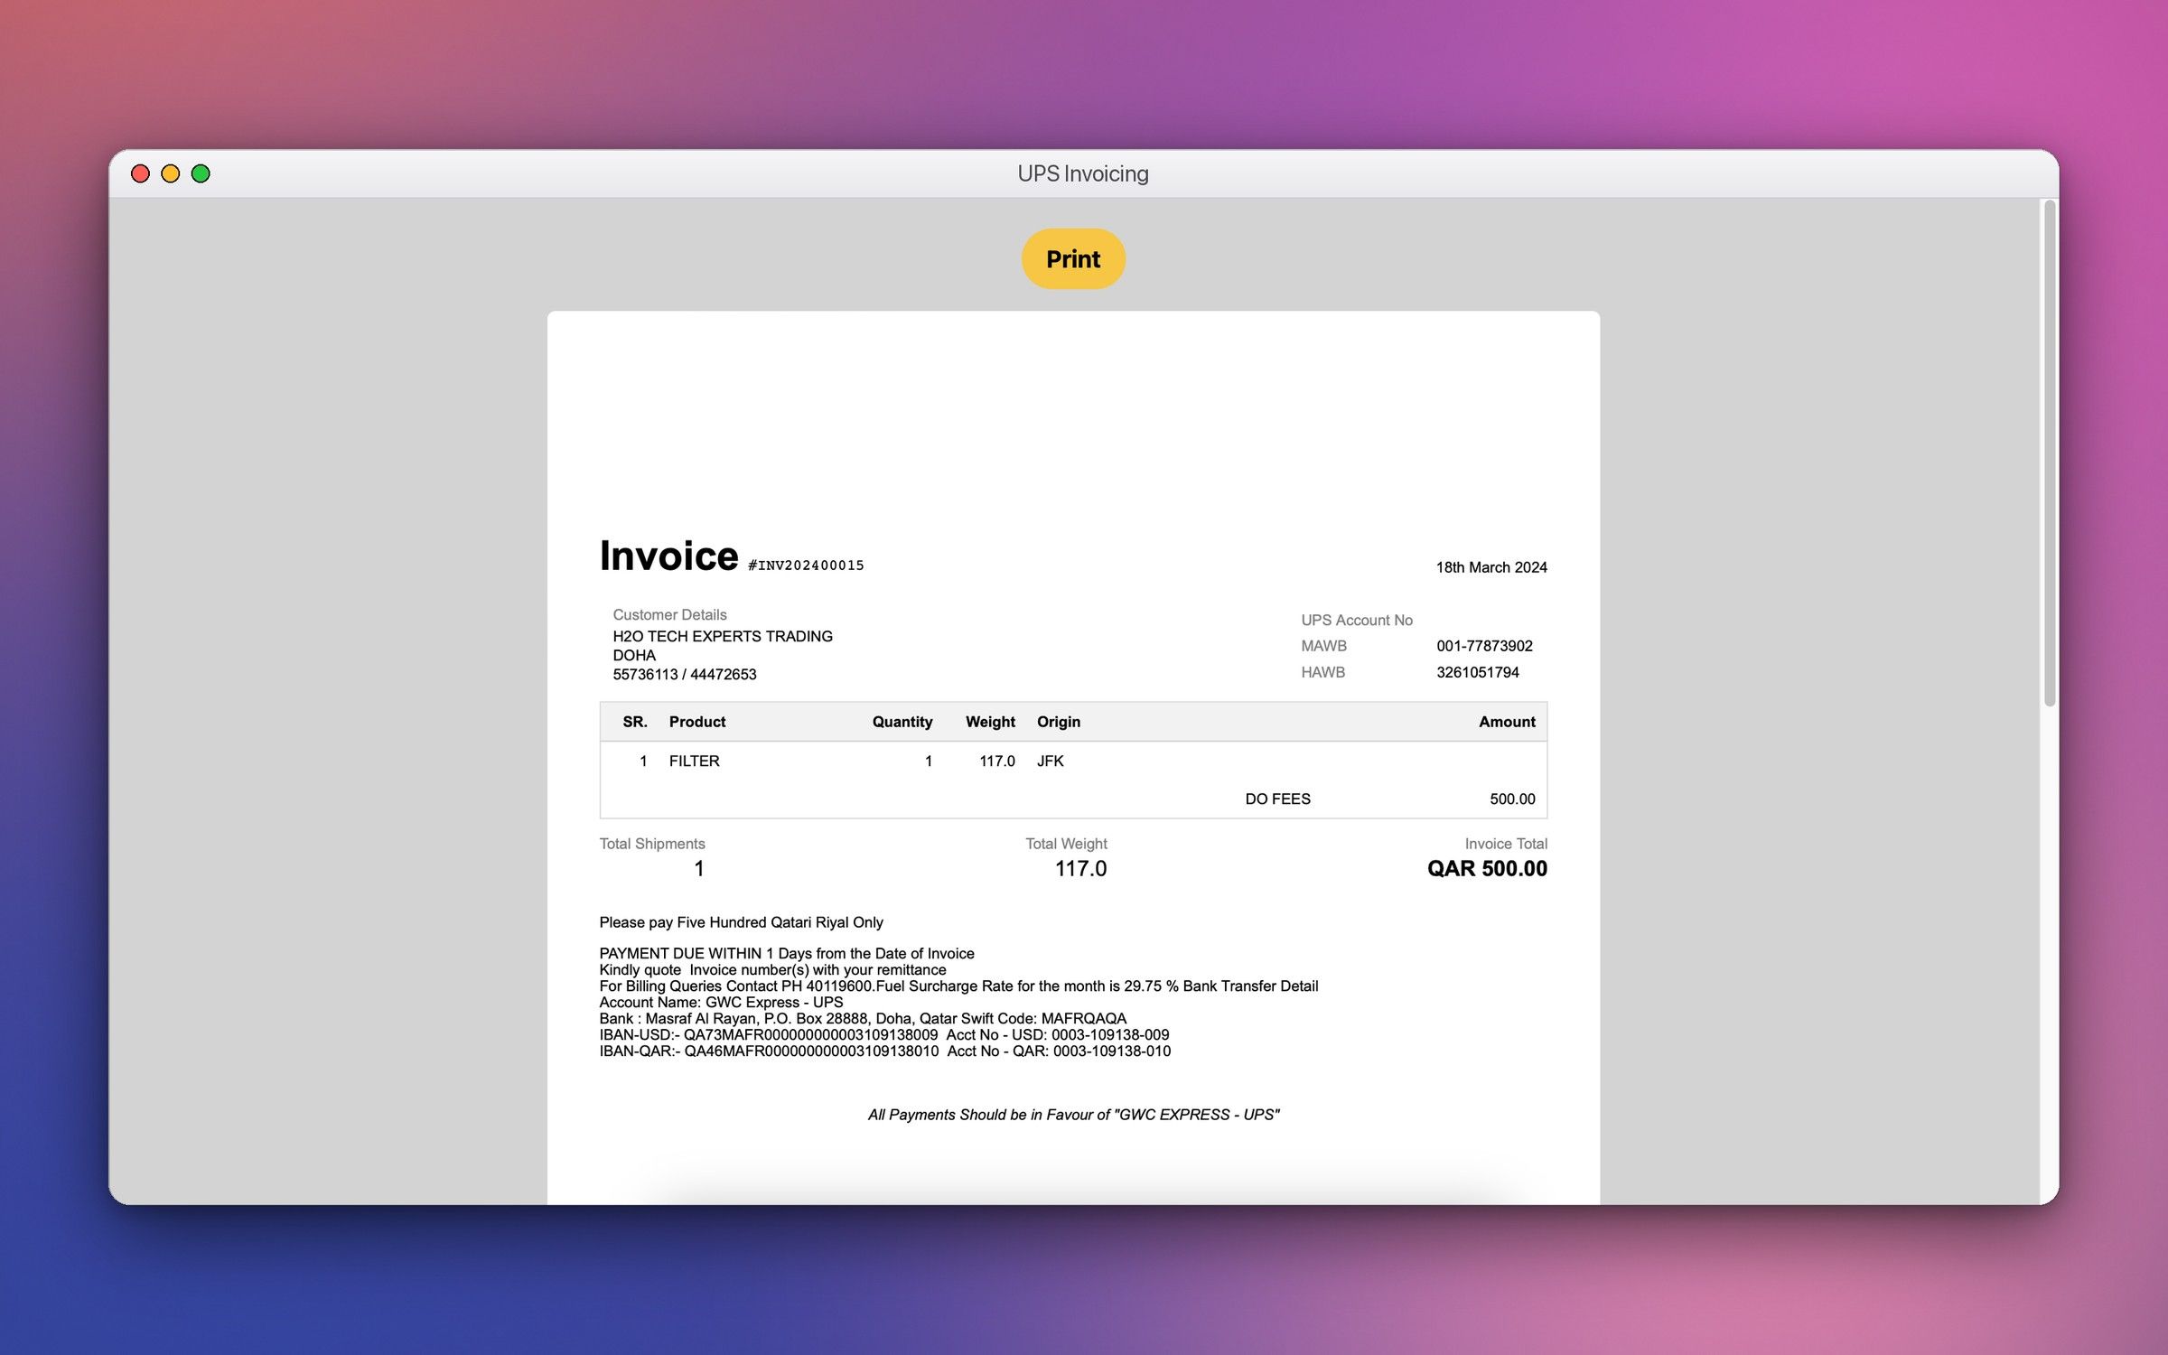Screen dimensions: 2168x1355
Task: Click Please pay Five Hundred Qatari Riyal line
Action: pos(741,922)
